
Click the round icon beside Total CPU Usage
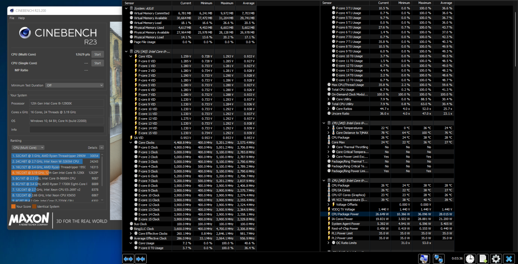[x=329, y=90]
